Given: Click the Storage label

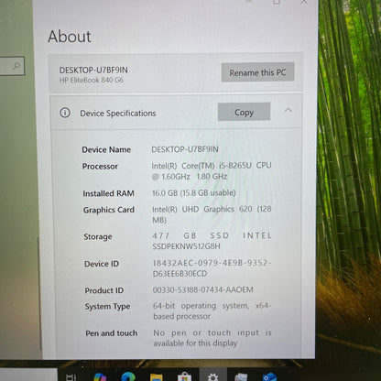Looking at the screenshot, I should [x=98, y=237].
